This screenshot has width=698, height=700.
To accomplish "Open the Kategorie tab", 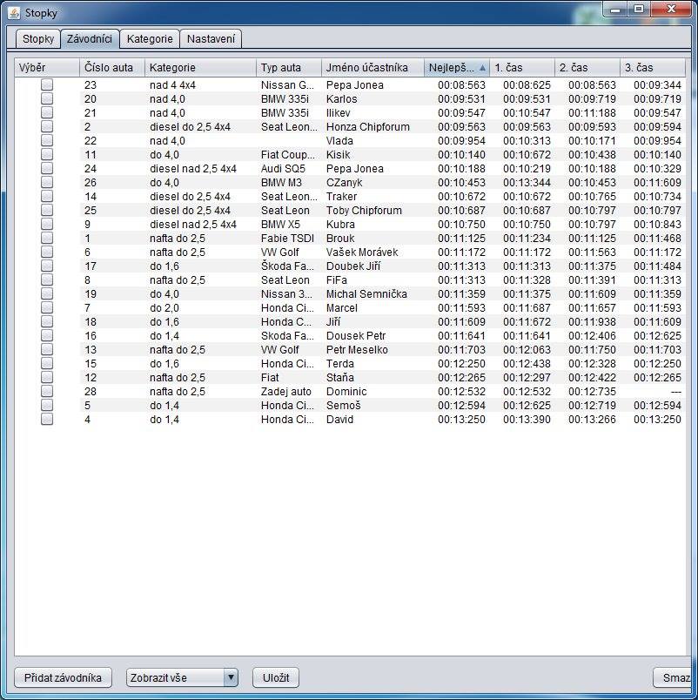I will [x=149, y=39].
